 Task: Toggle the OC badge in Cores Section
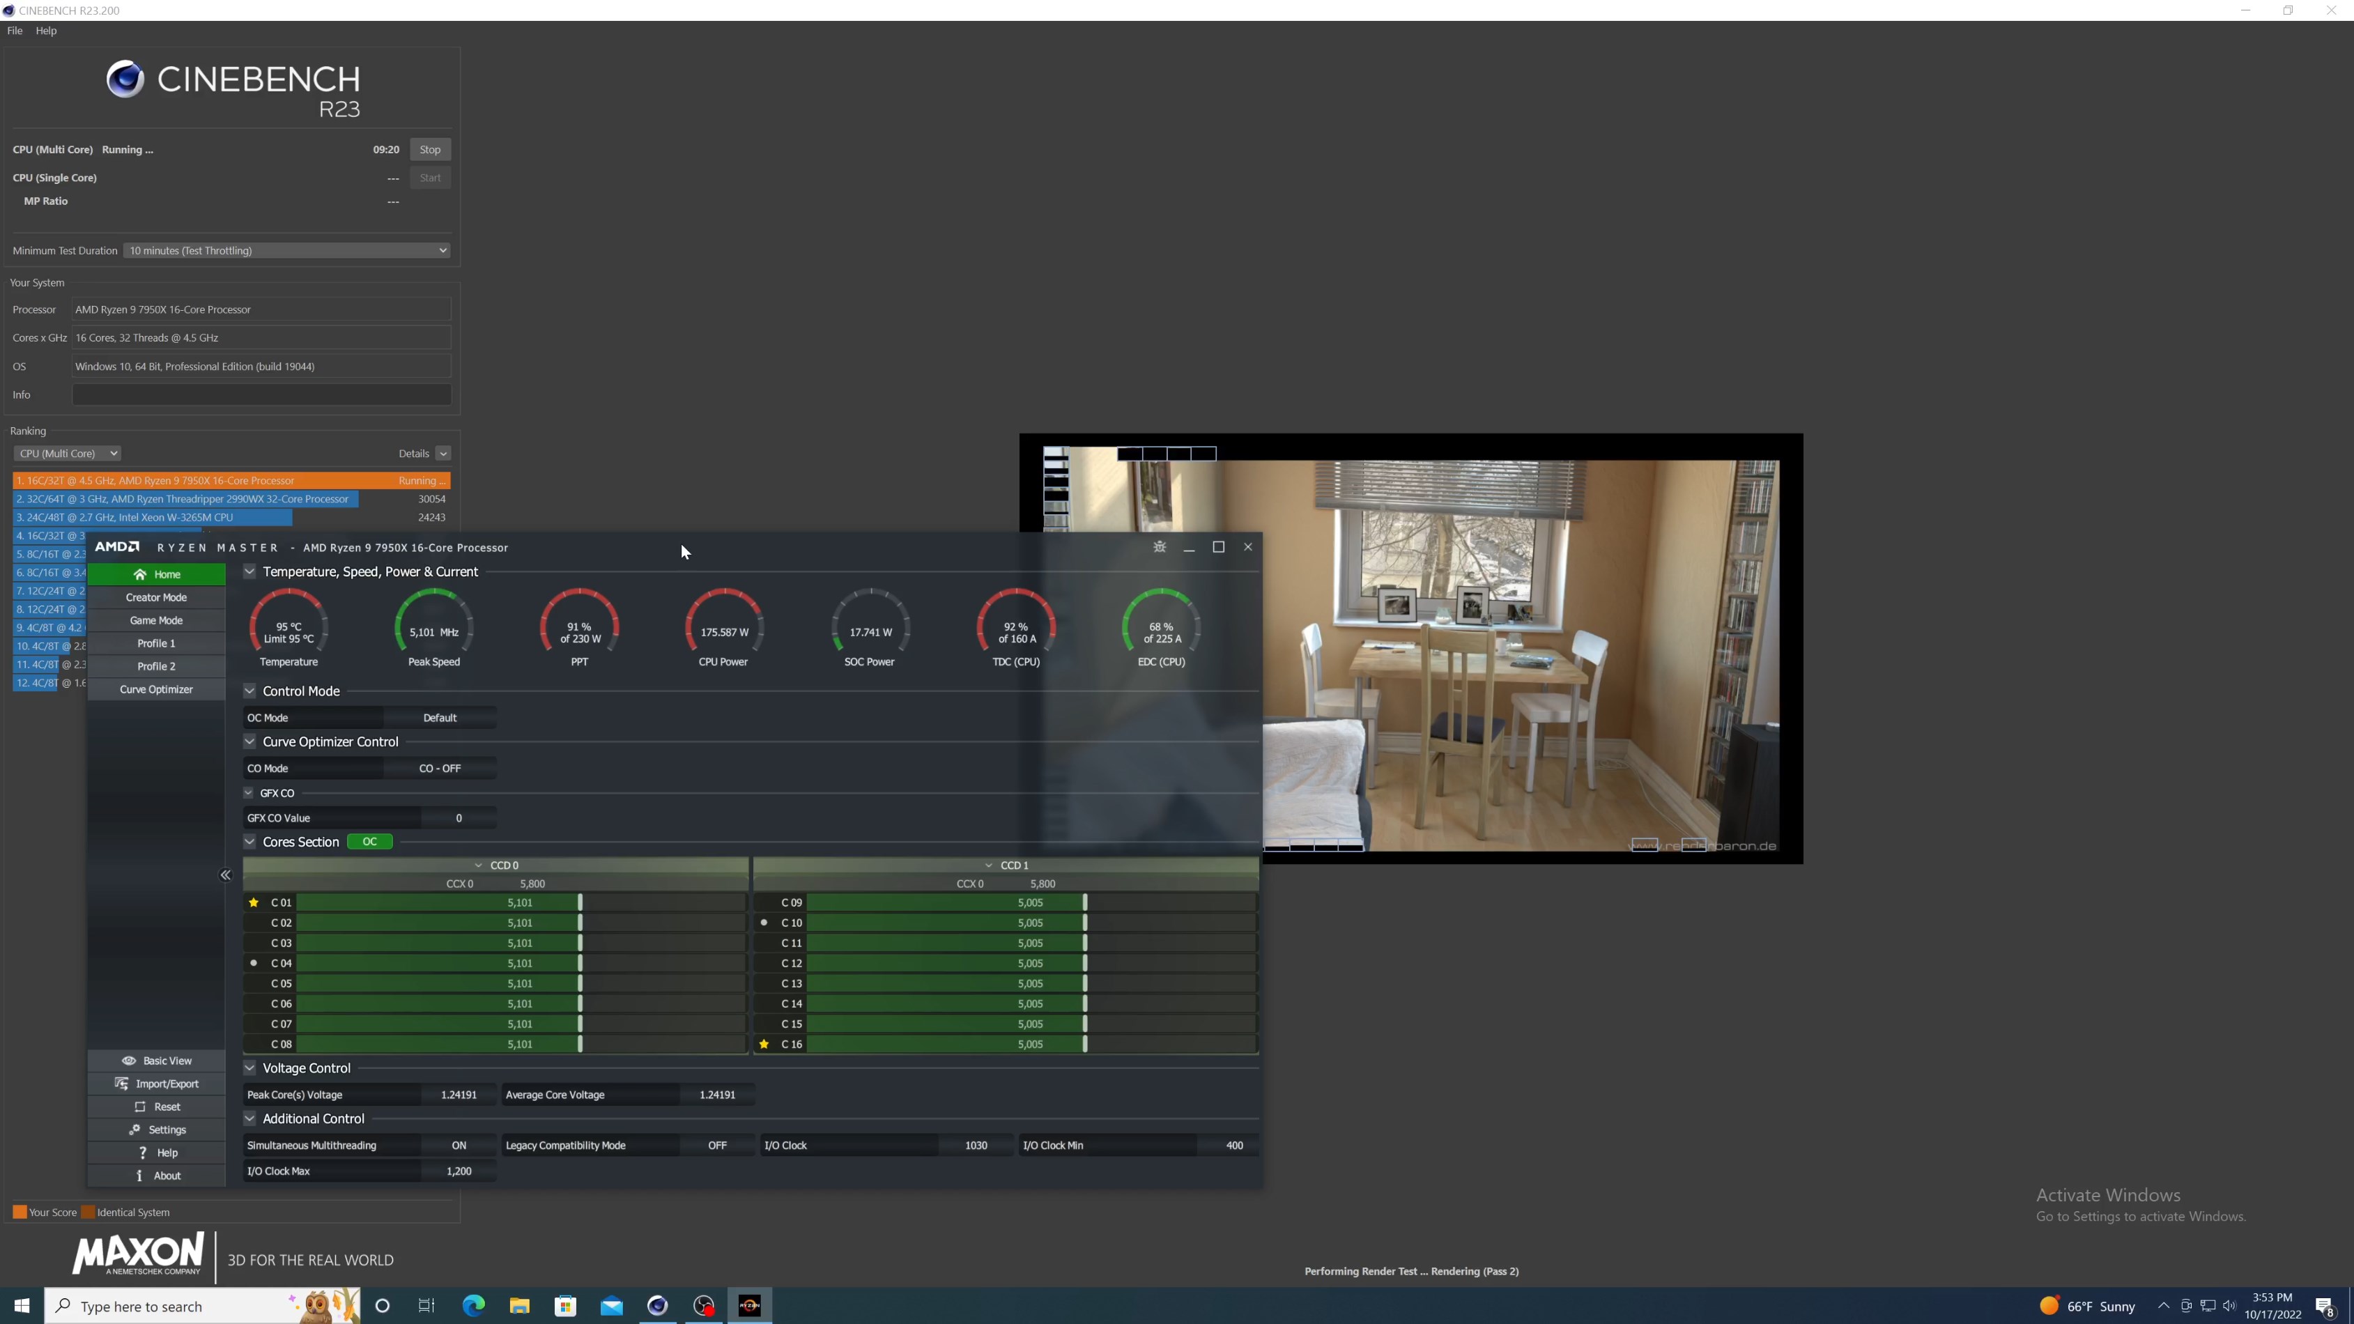click(369, 842)
